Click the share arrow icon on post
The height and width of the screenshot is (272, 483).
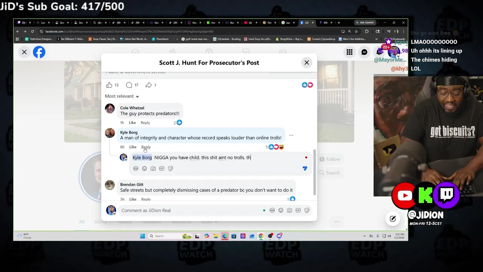coord(149,85)
